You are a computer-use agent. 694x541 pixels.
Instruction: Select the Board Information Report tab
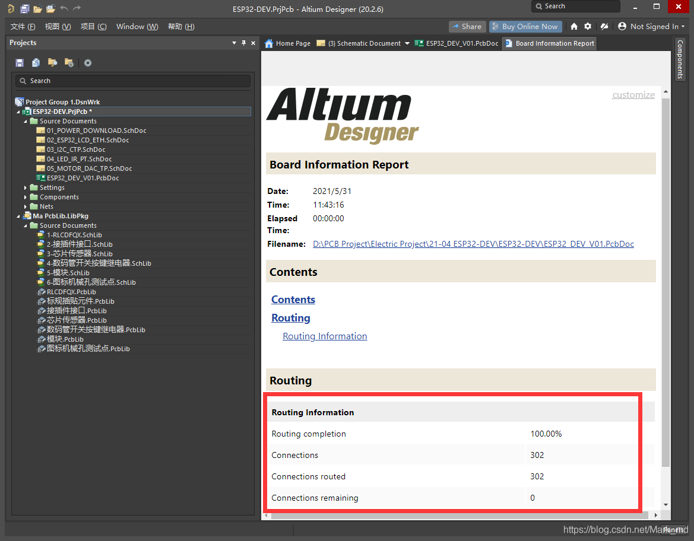(549, 43)
